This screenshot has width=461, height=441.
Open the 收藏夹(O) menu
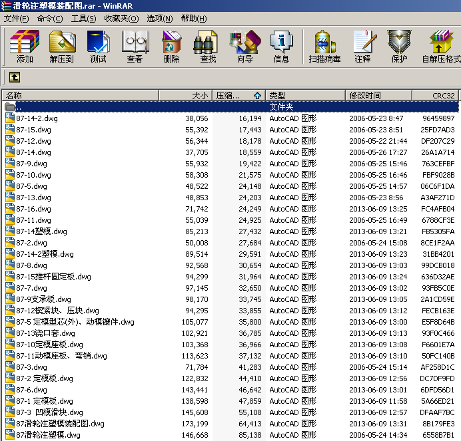tap(121, 19)
